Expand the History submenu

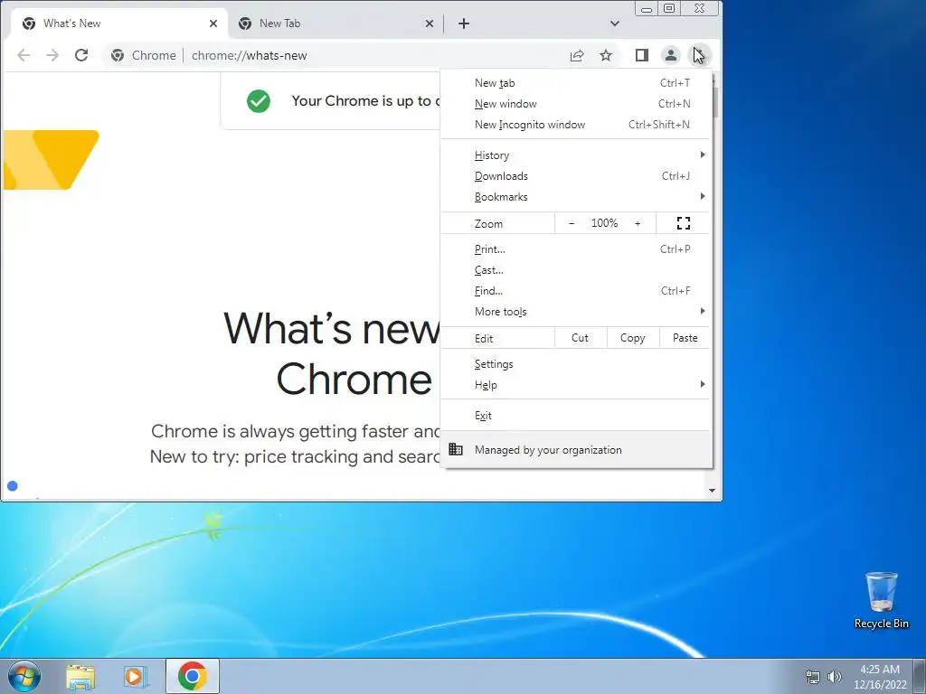point(576,155)
